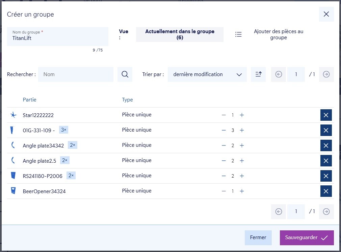The image size is (341, 252).
Task: Click the Rechercher name input field
Action: [76, 74]
